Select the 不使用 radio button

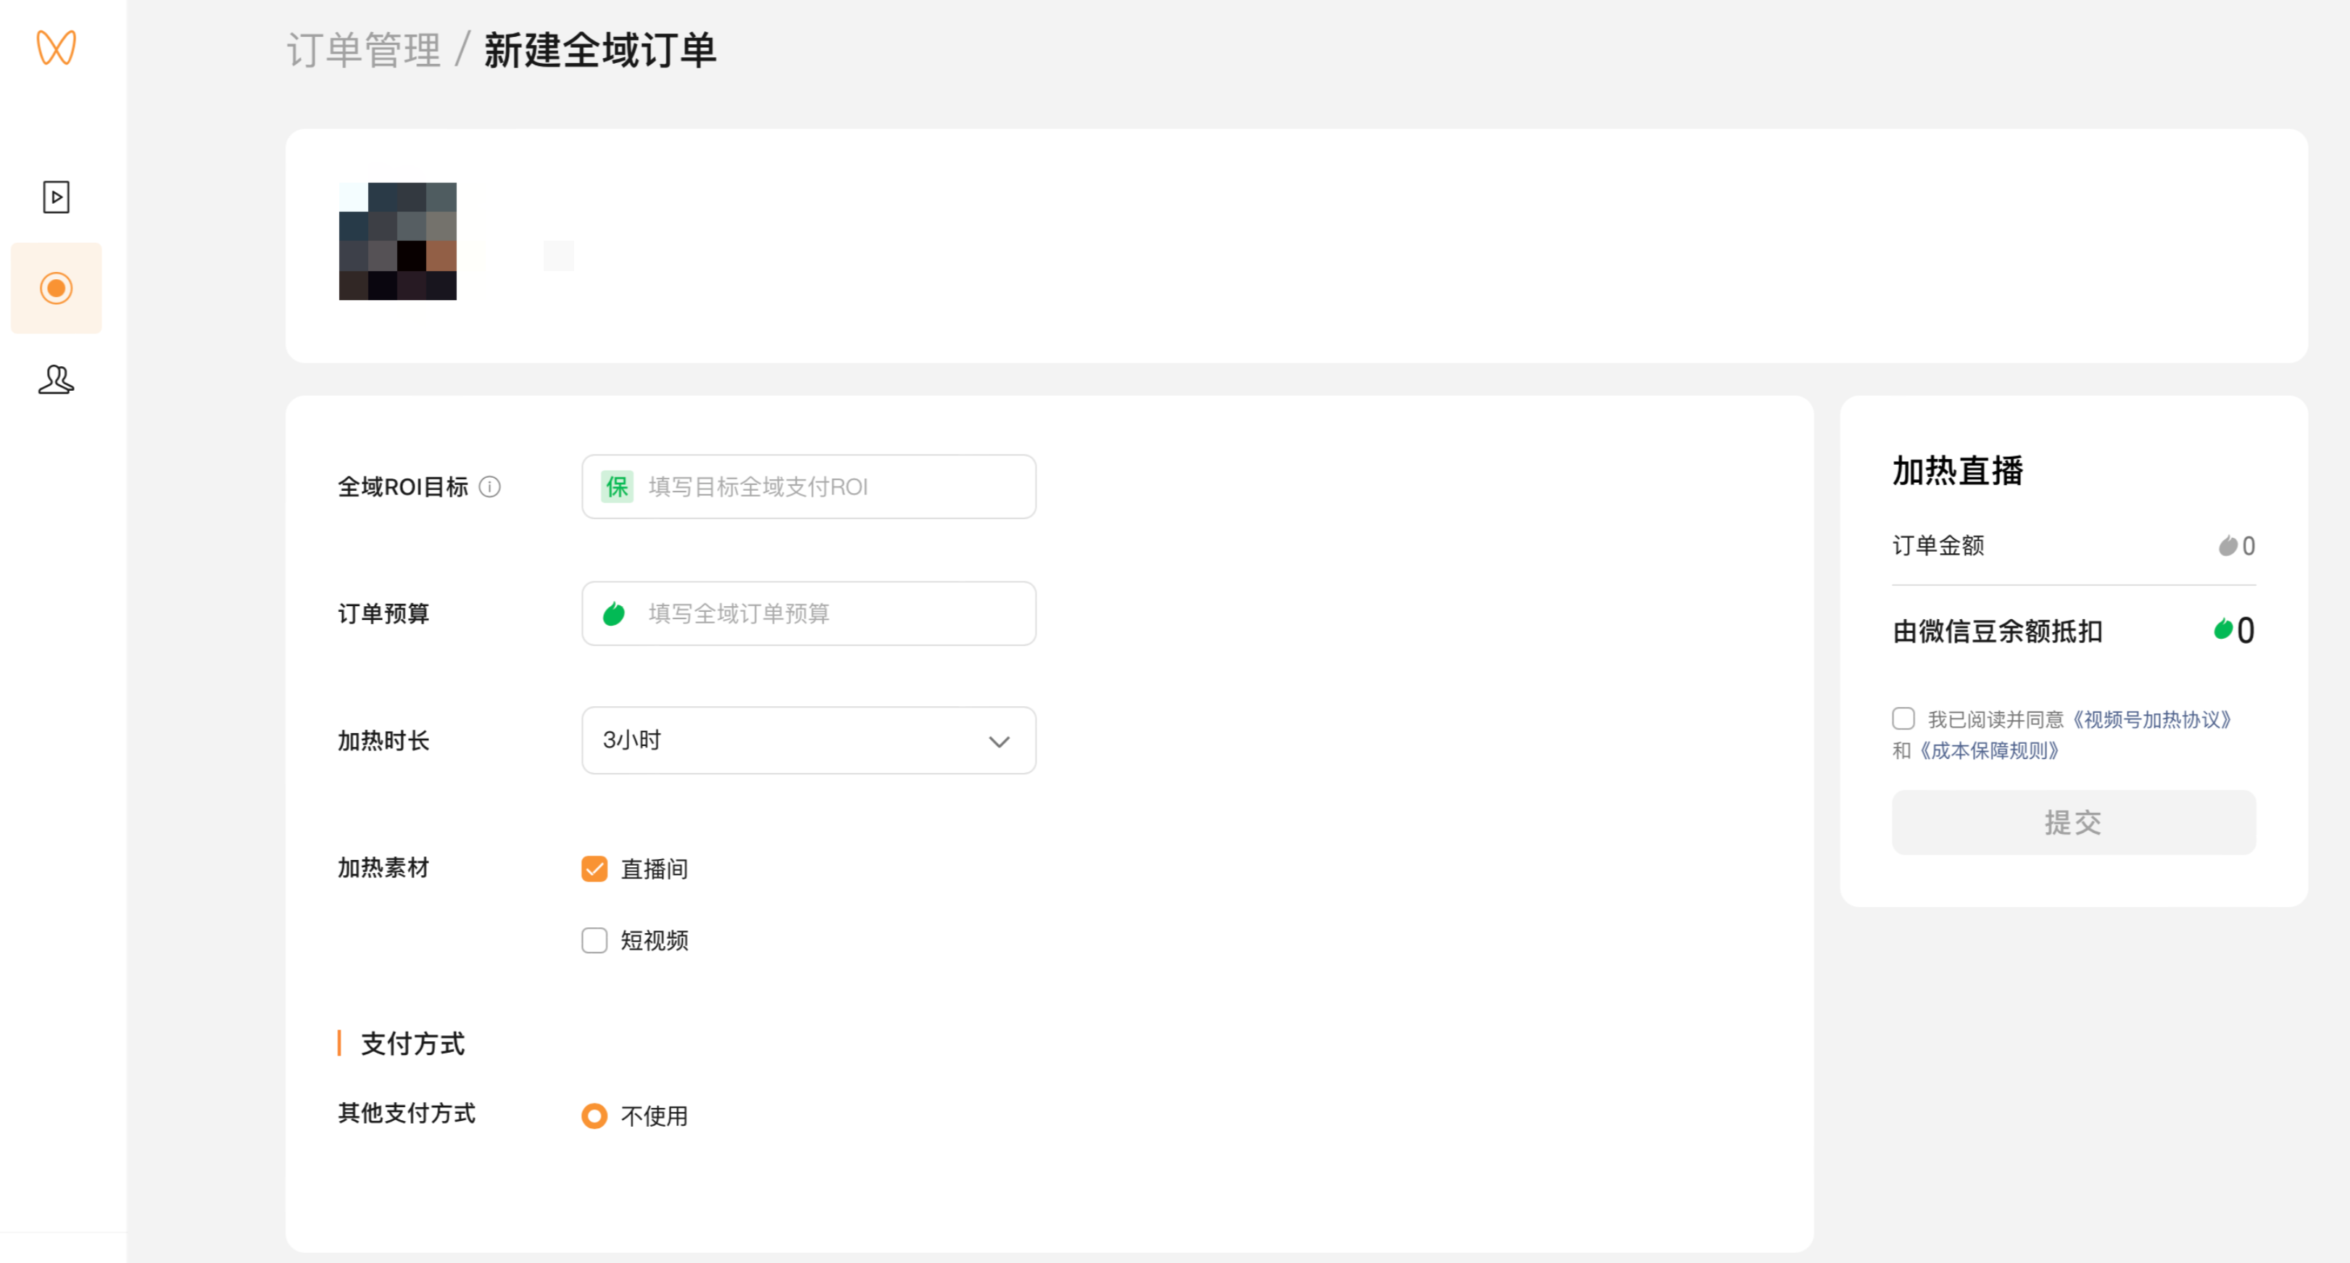pyautogui.click(x=594, y=1115)
